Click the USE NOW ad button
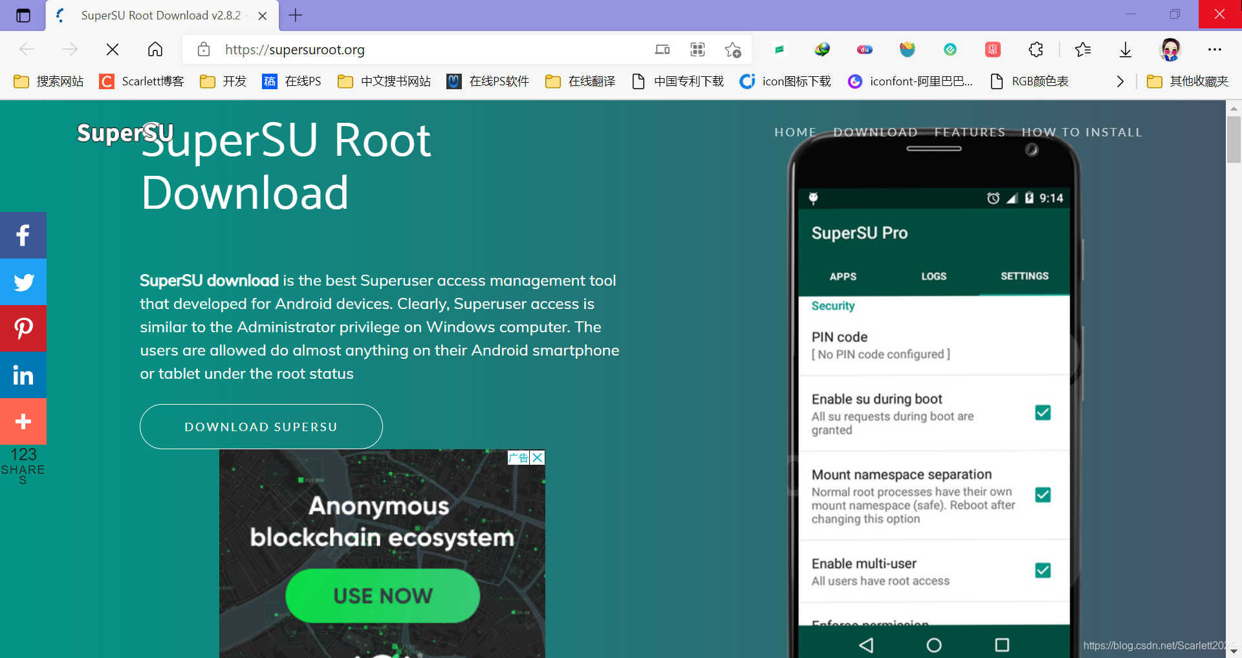This screenshot has width=1242, height=658. [x=383, y=595]
